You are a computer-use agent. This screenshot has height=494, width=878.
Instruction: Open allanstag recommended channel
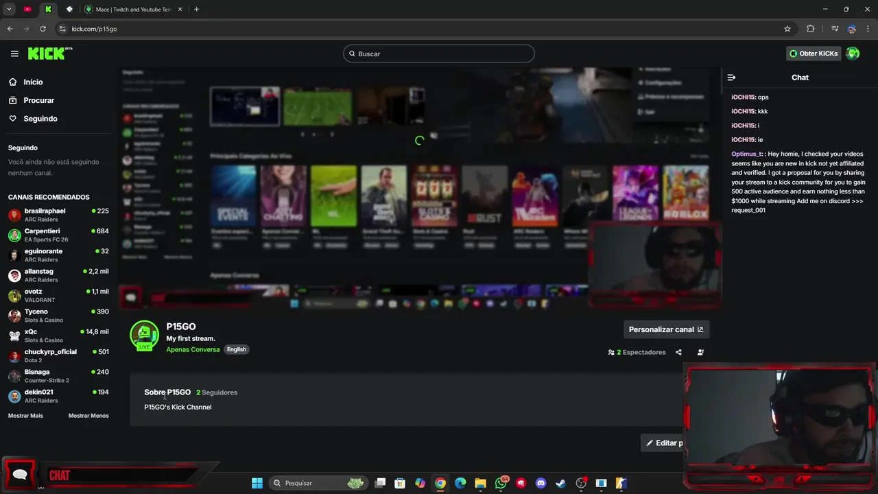[x=58, y=275]
